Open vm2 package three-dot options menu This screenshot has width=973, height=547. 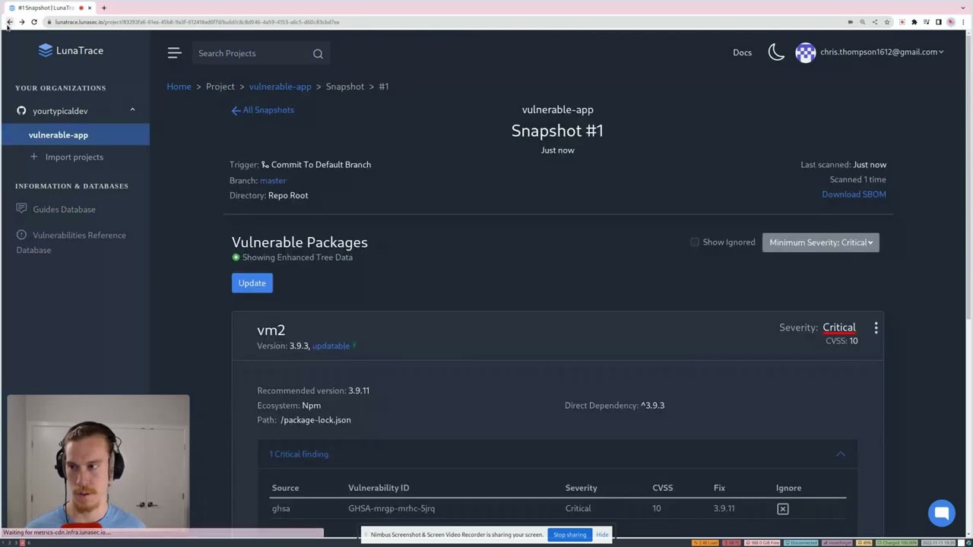tap(876, 327)
